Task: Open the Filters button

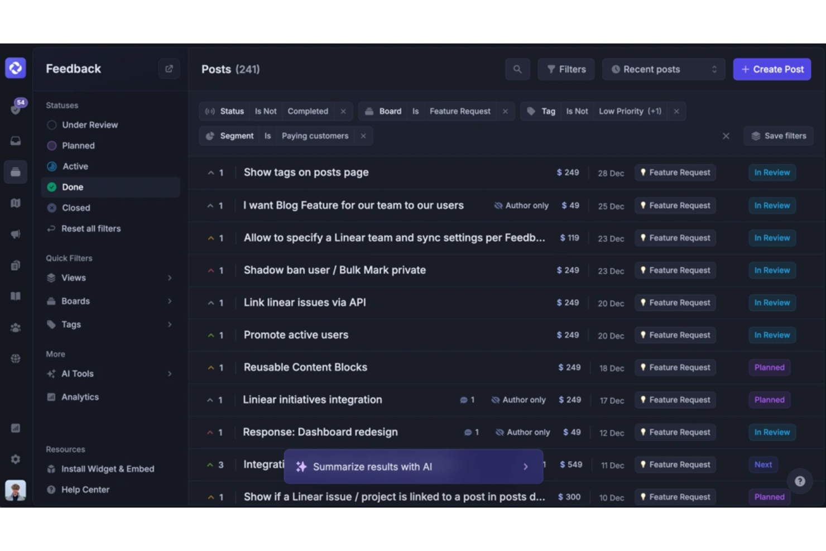Action: point(566,69)
